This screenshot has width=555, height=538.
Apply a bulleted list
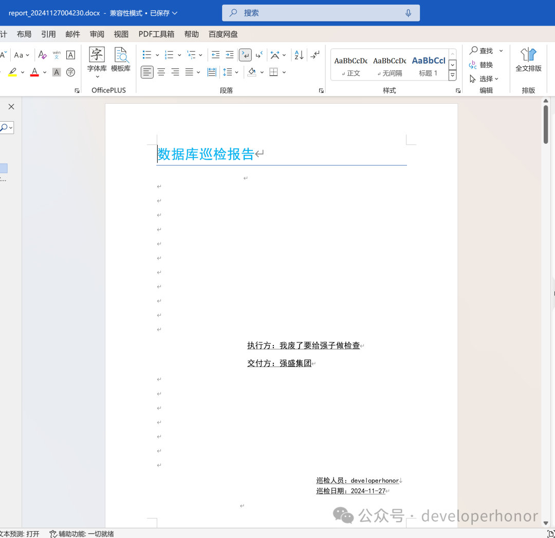[x=147, y=55]
